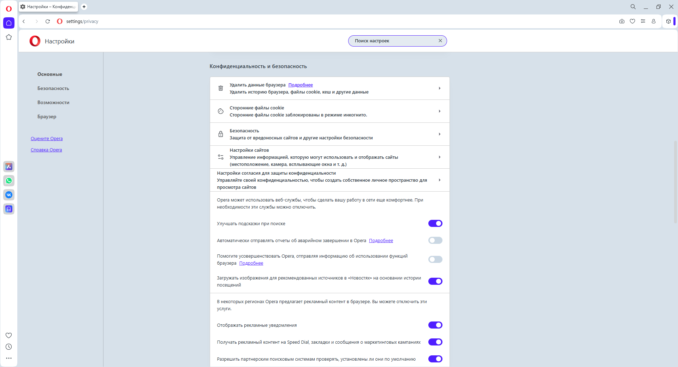The width and height of the screenshot is (678, 367).
Task: Open the Opera main menu logo
Action: [x=9, y=9]
